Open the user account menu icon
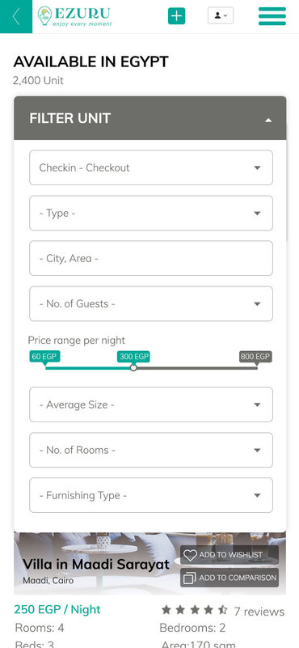Screen dimensions: 299x648 point(221,15)
